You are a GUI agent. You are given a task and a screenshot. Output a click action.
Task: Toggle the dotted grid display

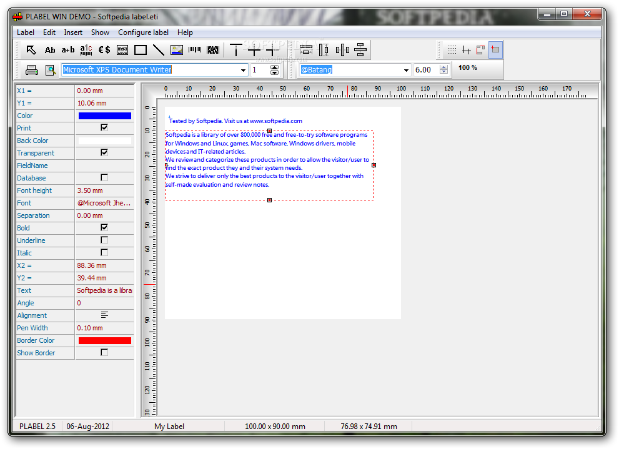(x=452, y=50)
